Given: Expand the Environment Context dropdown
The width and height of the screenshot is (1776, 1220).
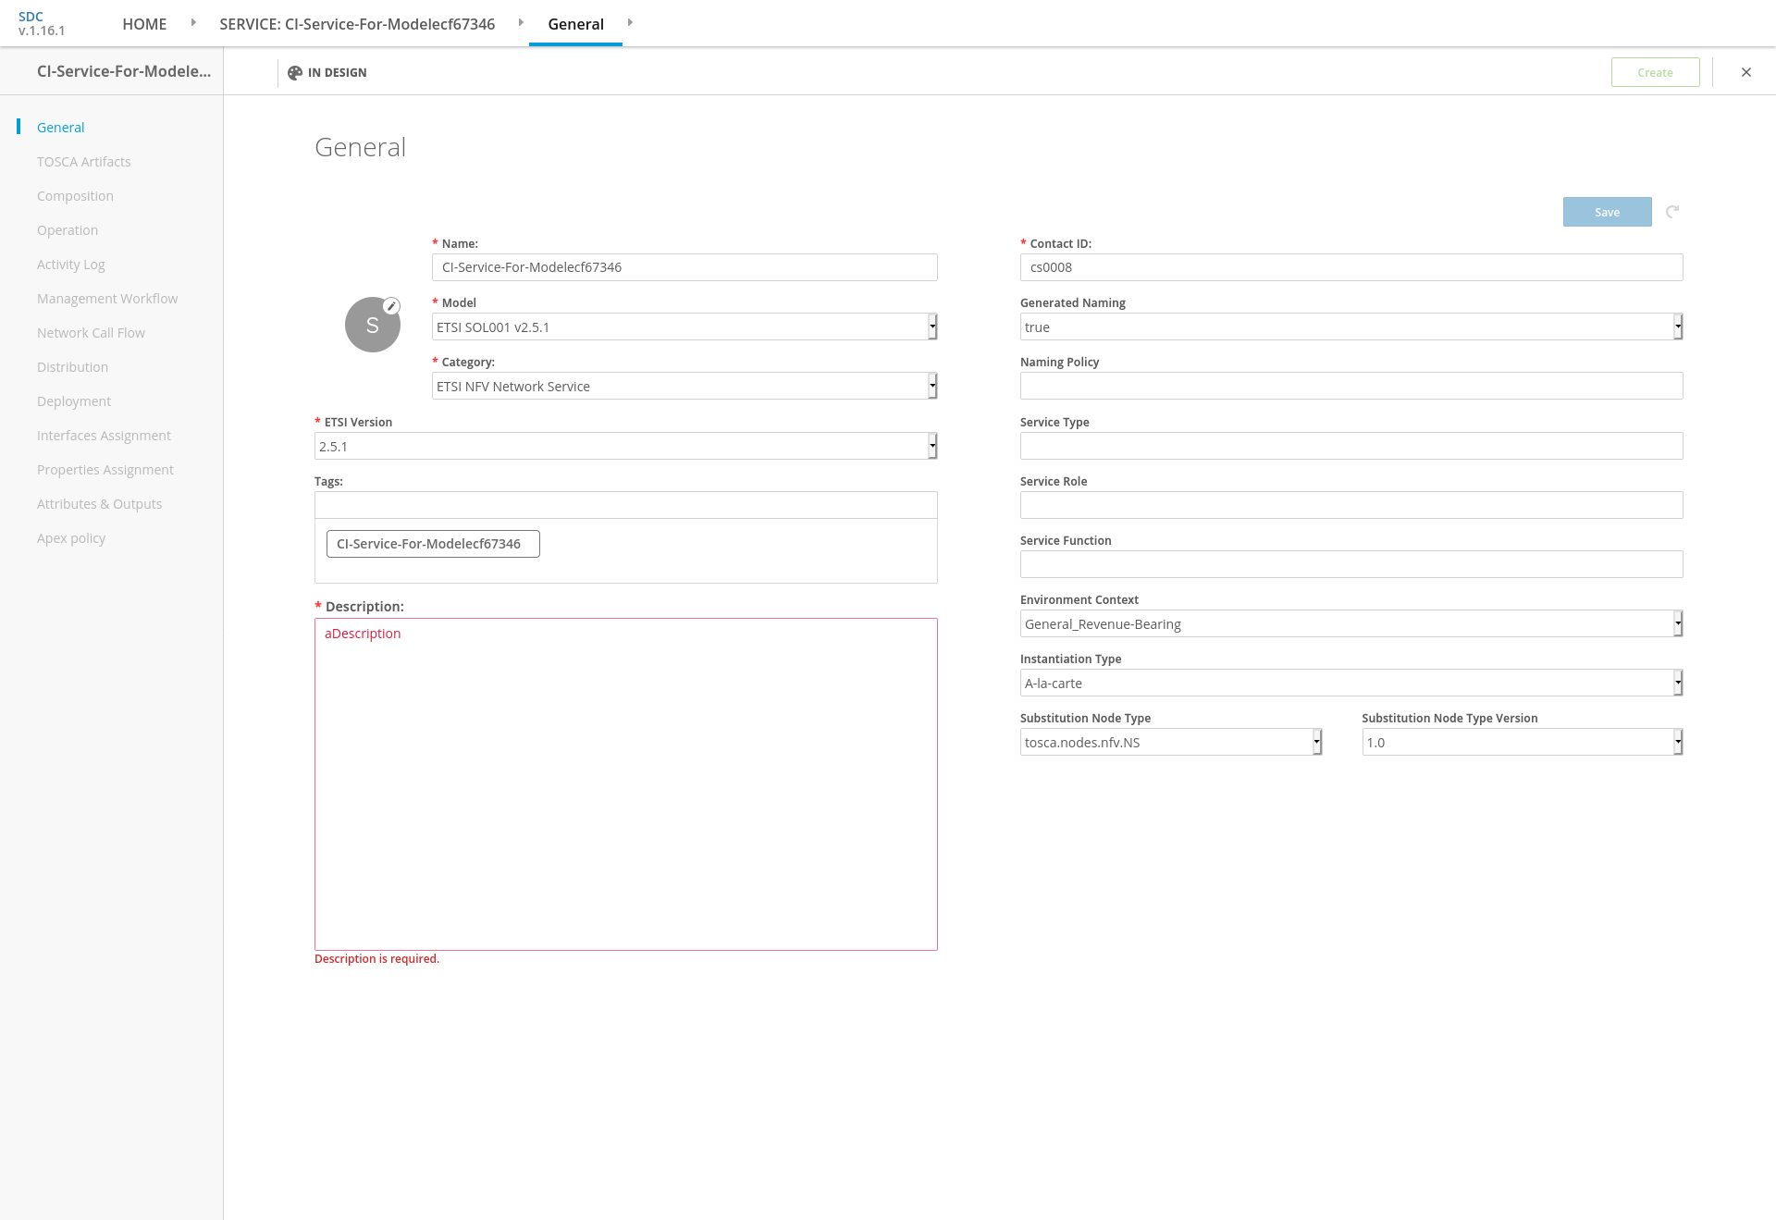Looking at the screenshot, I should (1350, 623).
